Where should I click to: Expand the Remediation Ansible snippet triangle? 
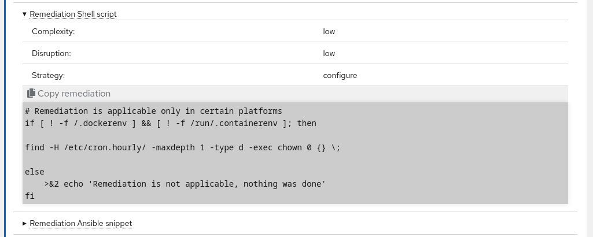[x=24, y=223]
